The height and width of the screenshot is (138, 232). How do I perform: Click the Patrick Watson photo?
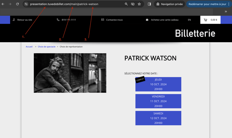pos(70,73)
